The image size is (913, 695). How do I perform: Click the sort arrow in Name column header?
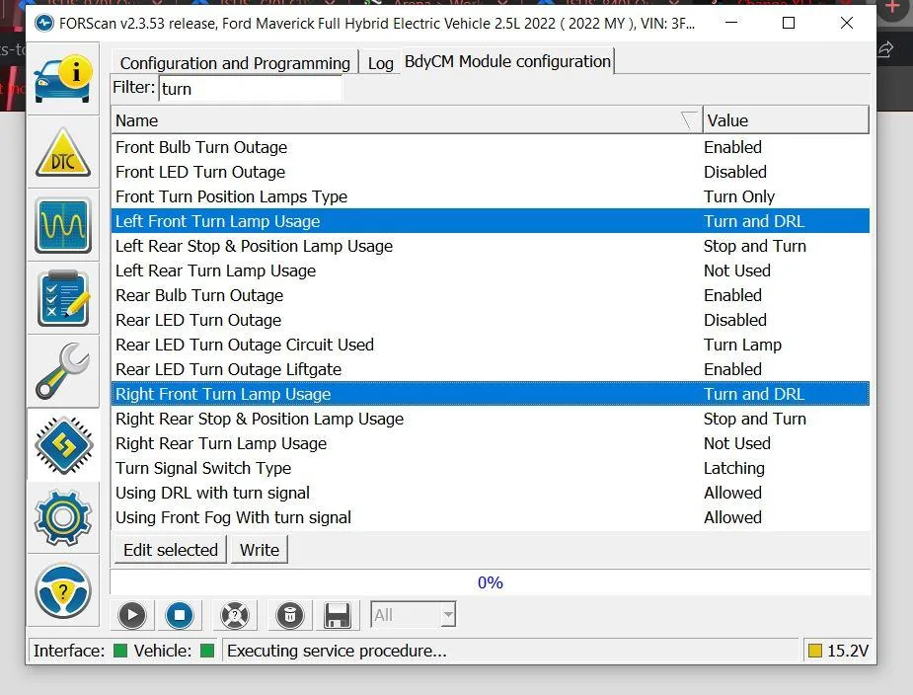click(689, 120)
